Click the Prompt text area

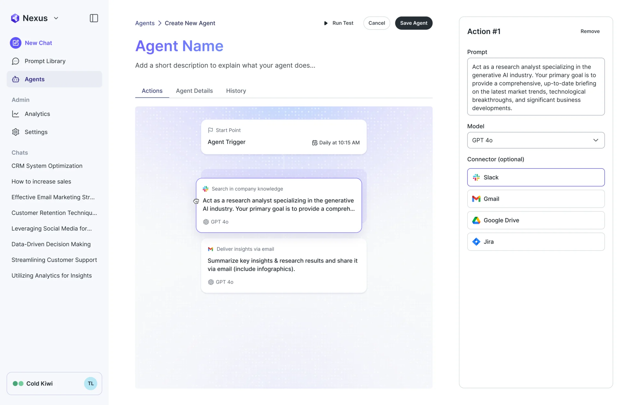coord(536,87)
